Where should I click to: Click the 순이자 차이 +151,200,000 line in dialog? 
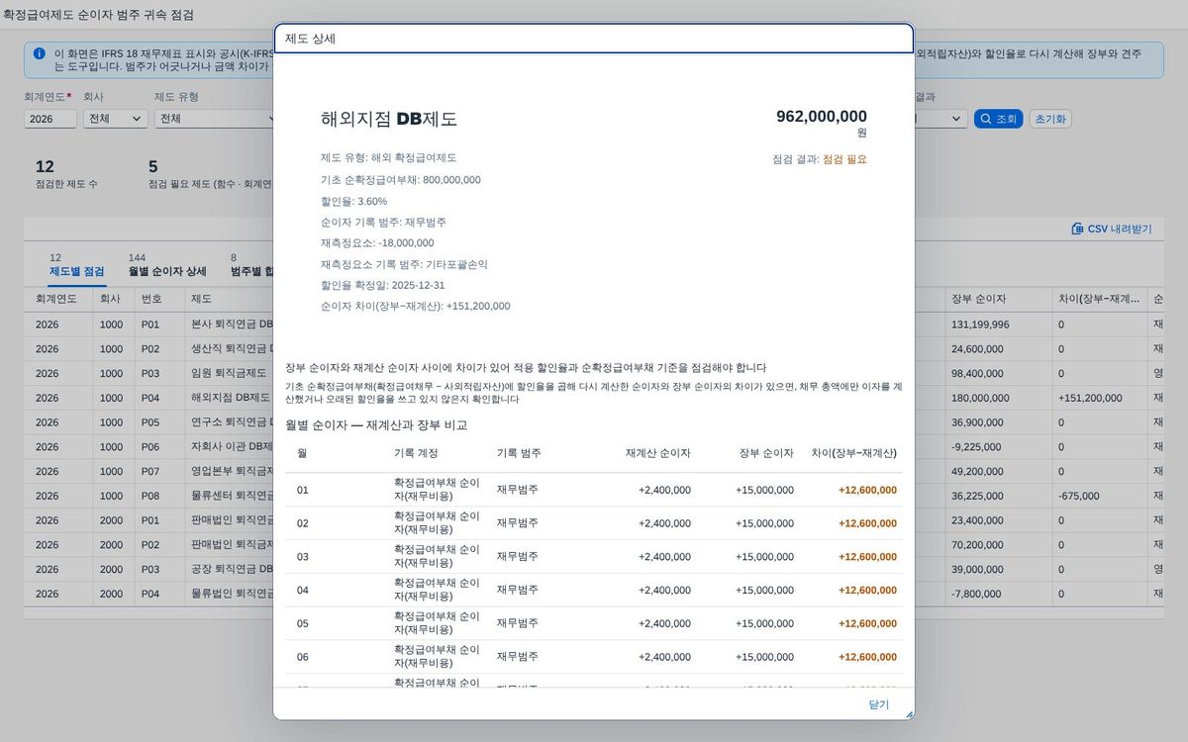click(416, 306)
